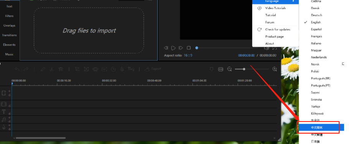Lock the overlay track
The height and width of the screenshot is (144, 349).
pyautogui.click(x=10, y=106)
